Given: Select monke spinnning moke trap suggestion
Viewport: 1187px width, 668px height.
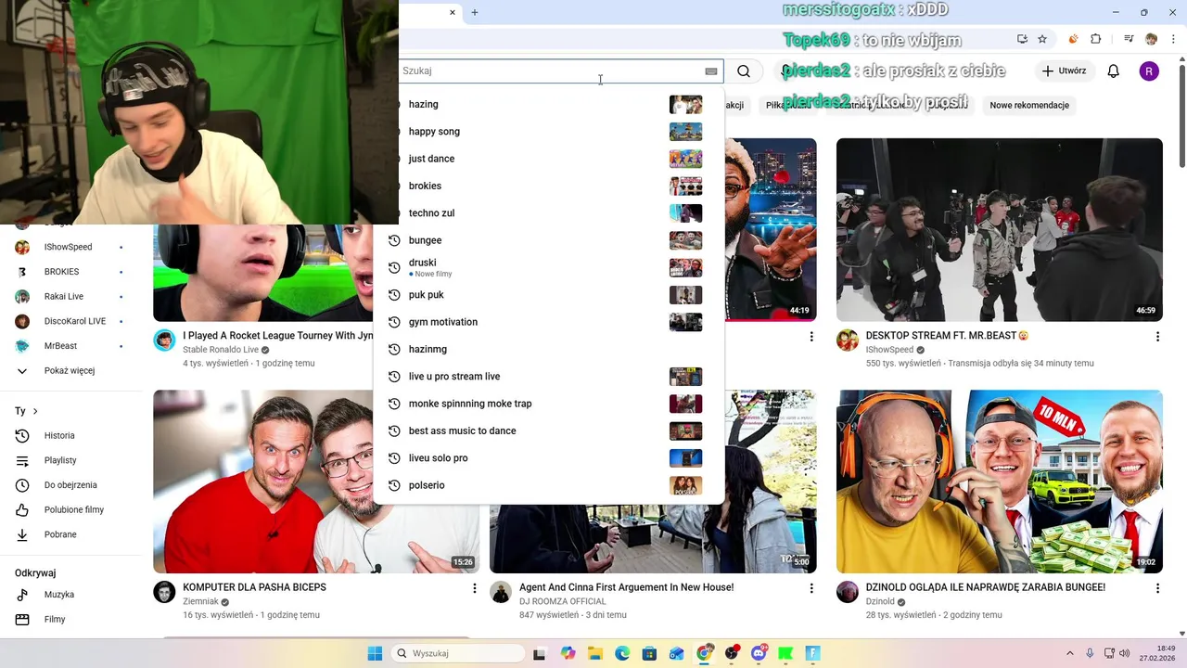Looking at the screenshot, I should (x=548, y=404).
